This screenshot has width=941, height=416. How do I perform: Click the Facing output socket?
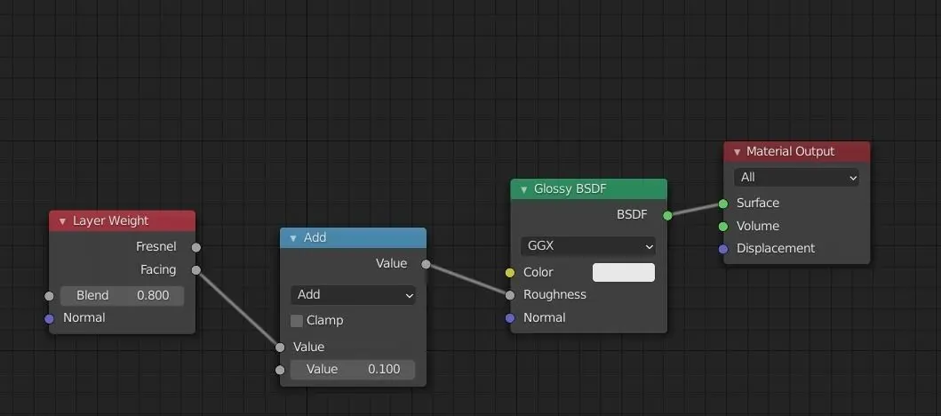[196, 270]
